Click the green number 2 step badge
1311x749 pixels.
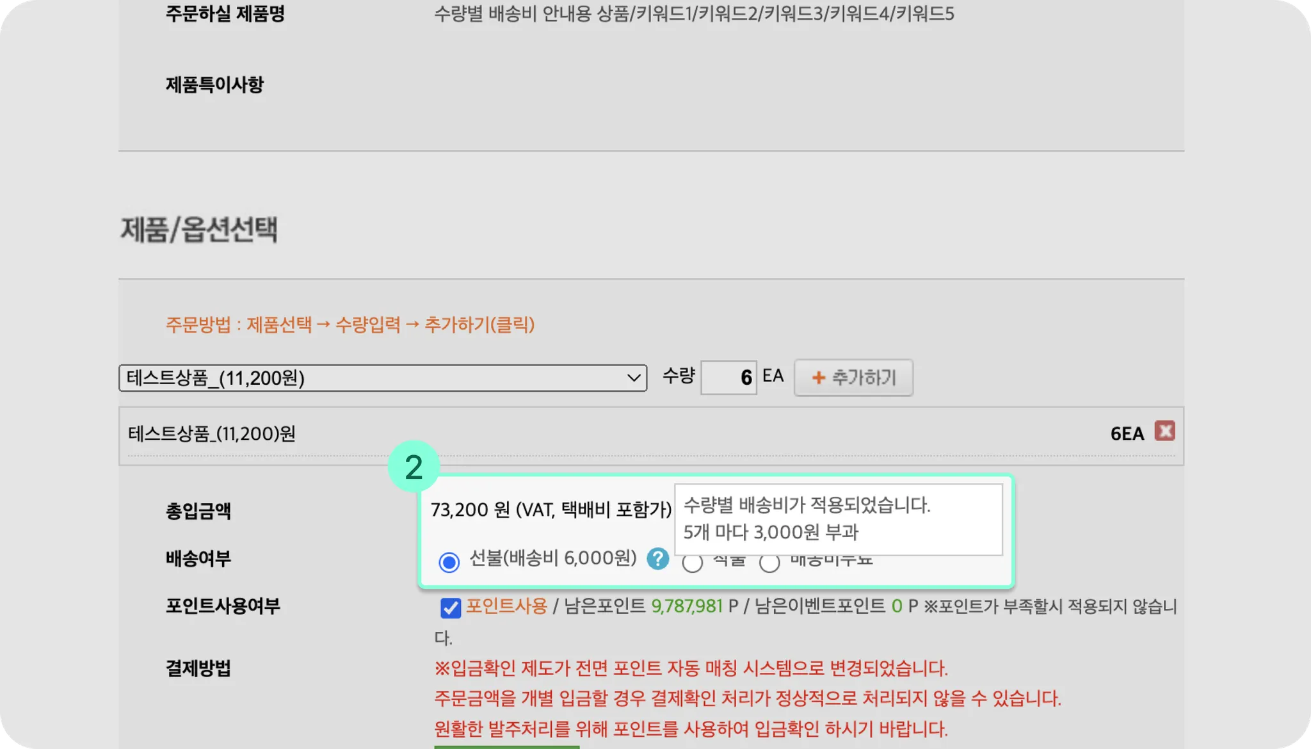[x=414, y=467]
